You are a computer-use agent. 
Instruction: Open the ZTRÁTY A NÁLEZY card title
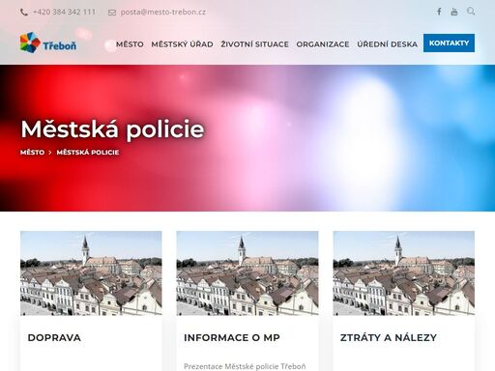tap(389, 337)
